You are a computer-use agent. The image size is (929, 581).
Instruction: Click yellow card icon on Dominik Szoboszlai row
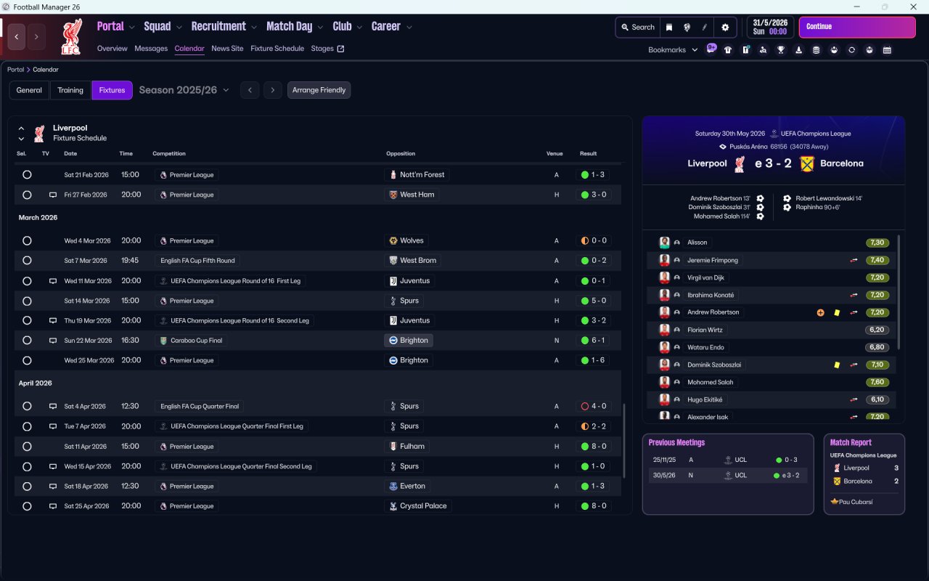(837, 365)
